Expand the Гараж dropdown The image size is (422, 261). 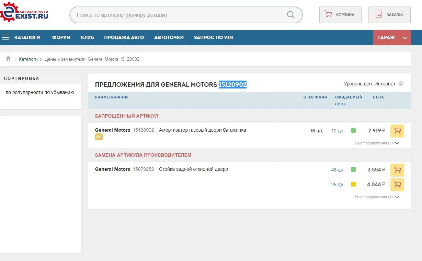pyautogui.click(x=392, y=37)
